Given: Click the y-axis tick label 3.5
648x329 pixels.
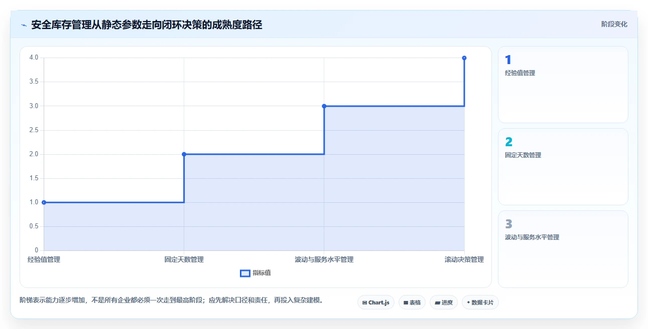Looking at the screenshot, I should 34,82.
